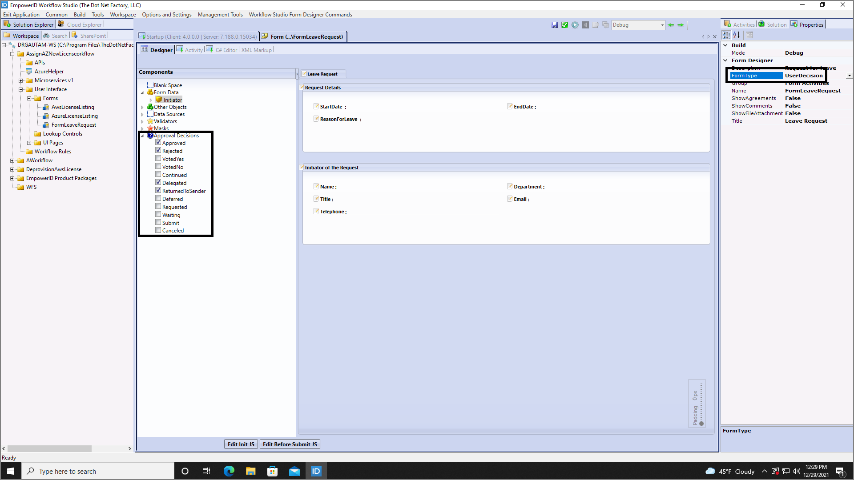Screen dimensions: 854x480
Task: Check the Deferred approval decision
Action: pos(158,198)
